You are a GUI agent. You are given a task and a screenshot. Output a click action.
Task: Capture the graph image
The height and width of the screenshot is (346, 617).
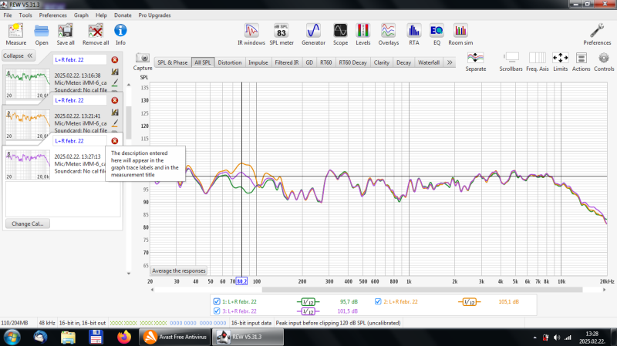click(143, 62)
